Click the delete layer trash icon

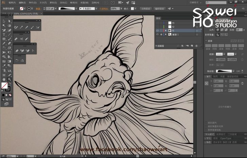point(196,46)
